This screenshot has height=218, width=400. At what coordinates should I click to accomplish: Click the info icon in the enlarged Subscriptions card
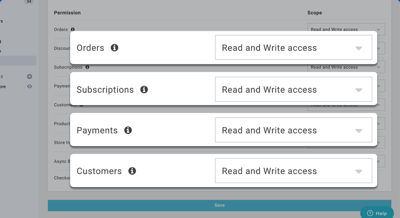coord(144,90)
